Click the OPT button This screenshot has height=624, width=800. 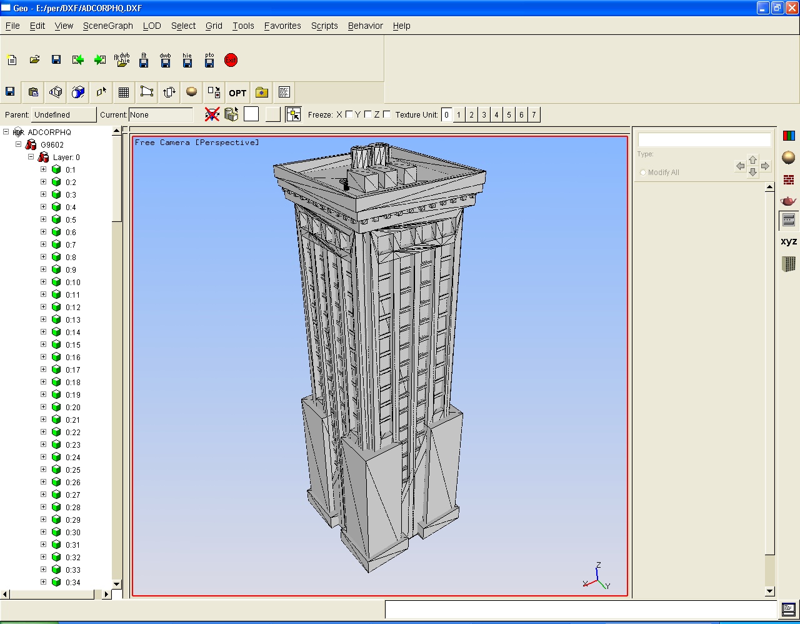tap(237, 93)
